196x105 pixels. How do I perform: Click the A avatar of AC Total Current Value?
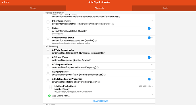[48, 51]
